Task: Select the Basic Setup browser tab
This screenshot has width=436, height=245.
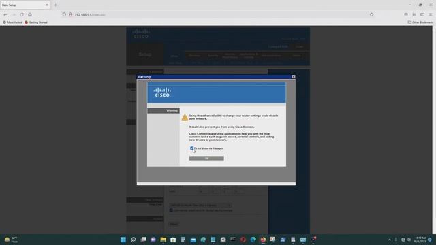Action: 25,5
